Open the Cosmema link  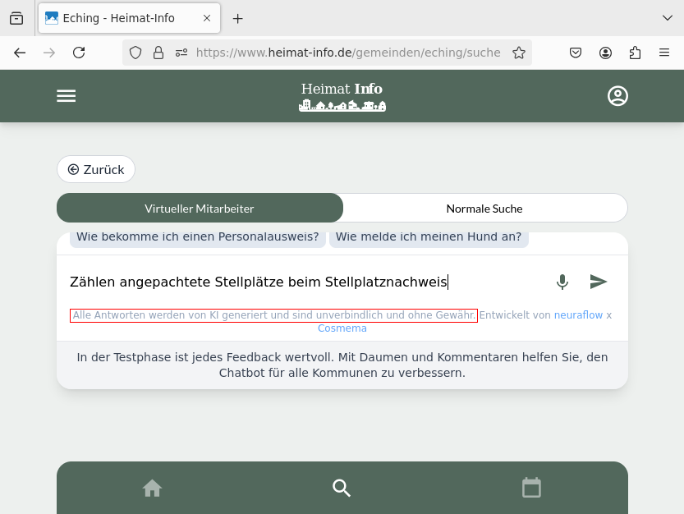point(342,328)
